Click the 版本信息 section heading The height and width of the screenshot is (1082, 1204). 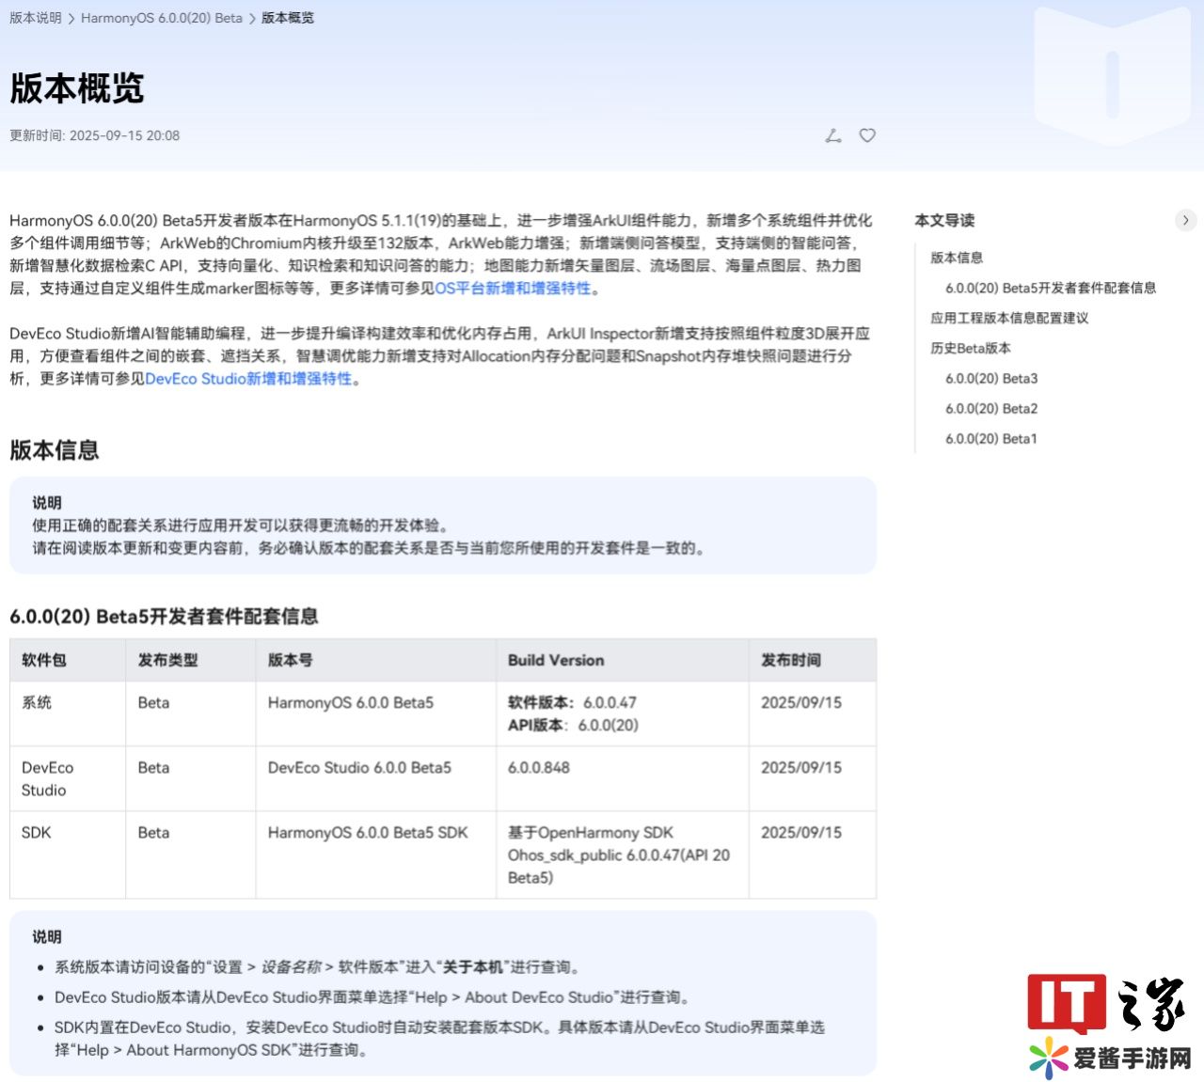click(55, 450)
